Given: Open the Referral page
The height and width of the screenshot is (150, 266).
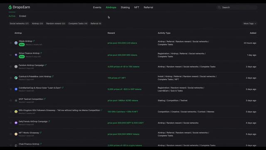Looking at the screenshot, I should point(148,7).
